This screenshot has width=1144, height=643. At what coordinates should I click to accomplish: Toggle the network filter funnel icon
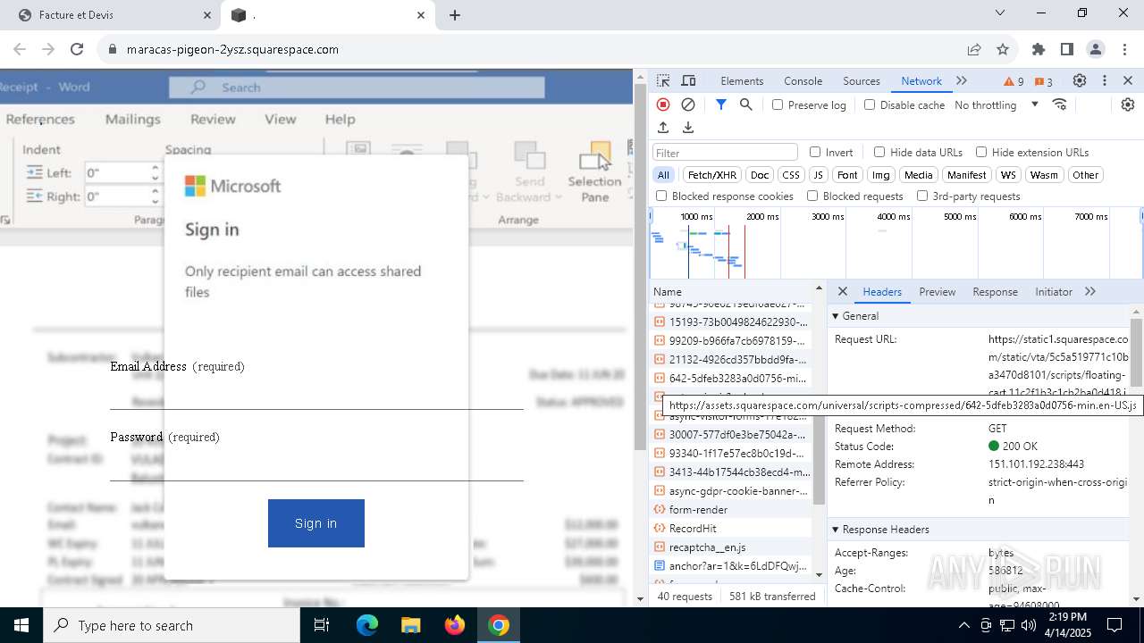(721, 104)
